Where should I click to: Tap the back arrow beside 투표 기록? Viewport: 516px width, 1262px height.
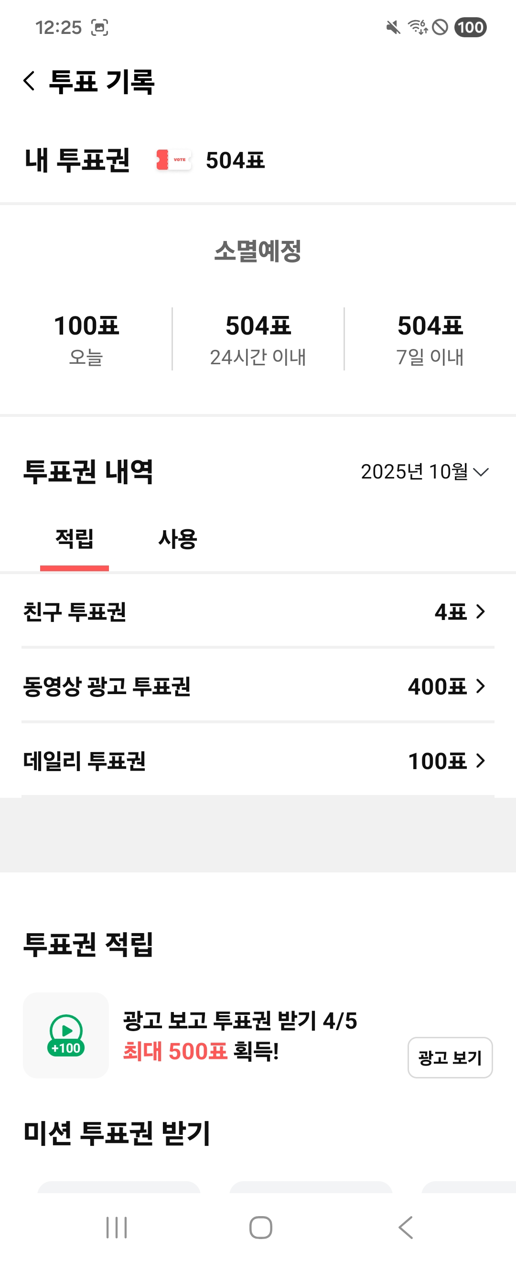pos(29,81)
